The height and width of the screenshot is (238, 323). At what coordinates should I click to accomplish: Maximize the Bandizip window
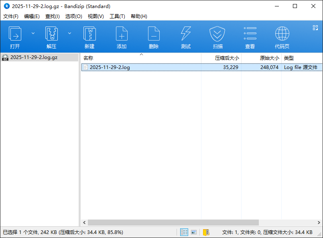click(295, 6)
